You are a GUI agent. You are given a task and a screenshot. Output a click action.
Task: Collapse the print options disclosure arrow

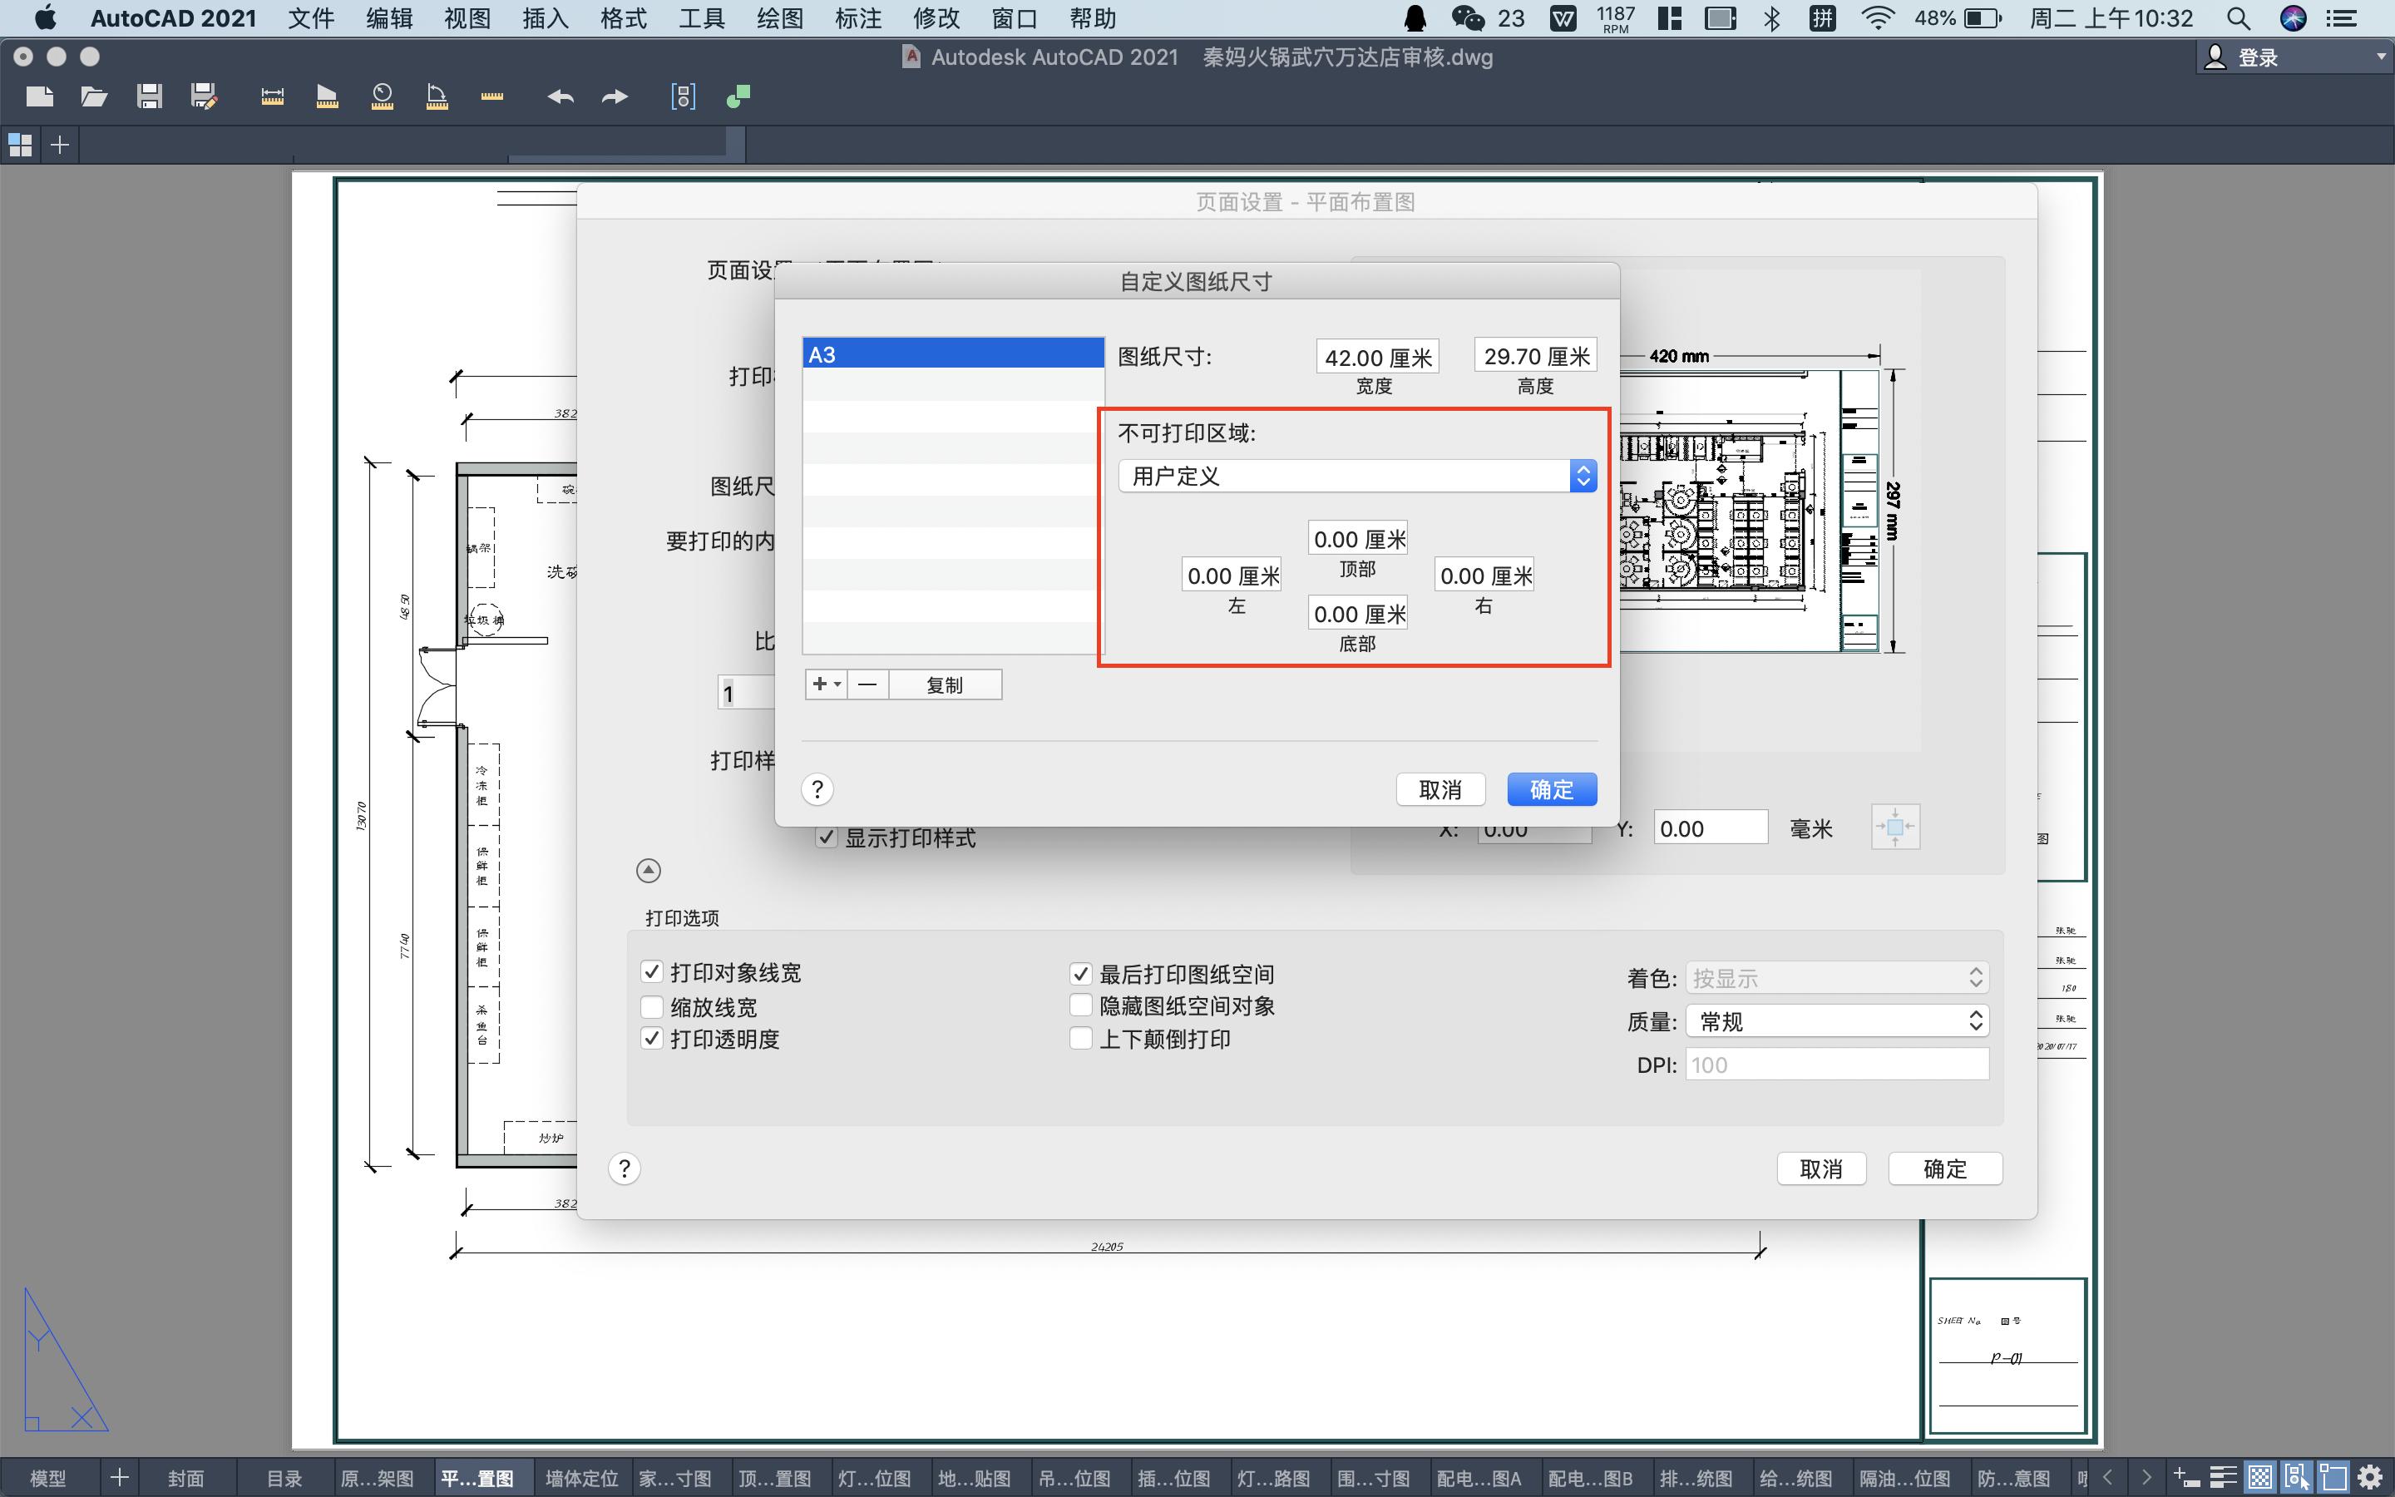coord(649,870)
